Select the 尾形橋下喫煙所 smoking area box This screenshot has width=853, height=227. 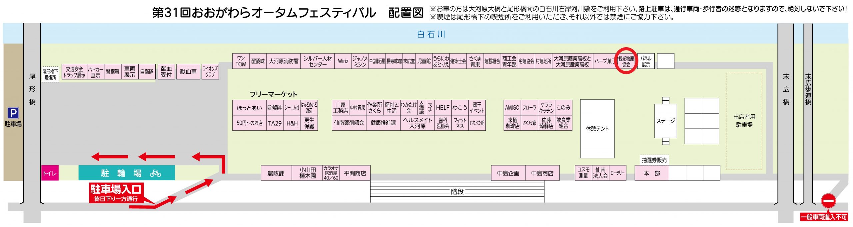click(x=50, y=74)
